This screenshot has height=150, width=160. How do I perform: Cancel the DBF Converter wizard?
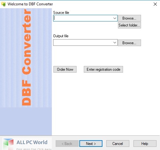pyautogui.click(x=118, y=143)
